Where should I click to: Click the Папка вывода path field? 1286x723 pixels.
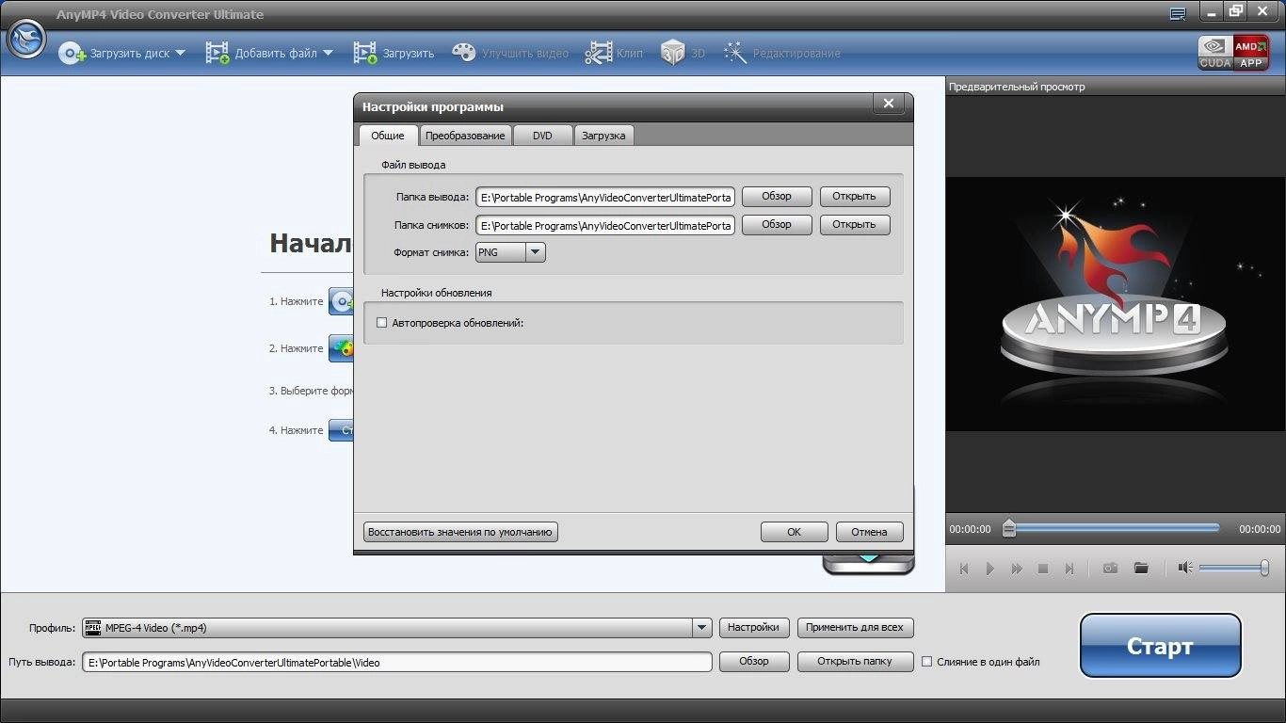[x=605, y=198]
